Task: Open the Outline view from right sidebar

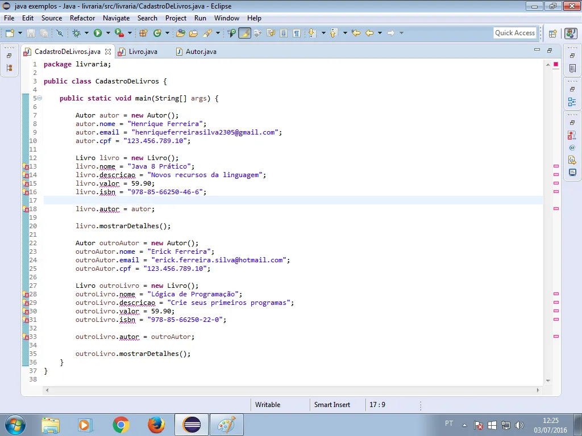Action: click(572, 102)
